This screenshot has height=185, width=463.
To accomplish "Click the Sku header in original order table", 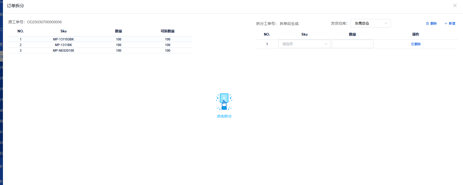I will [63, 31].
